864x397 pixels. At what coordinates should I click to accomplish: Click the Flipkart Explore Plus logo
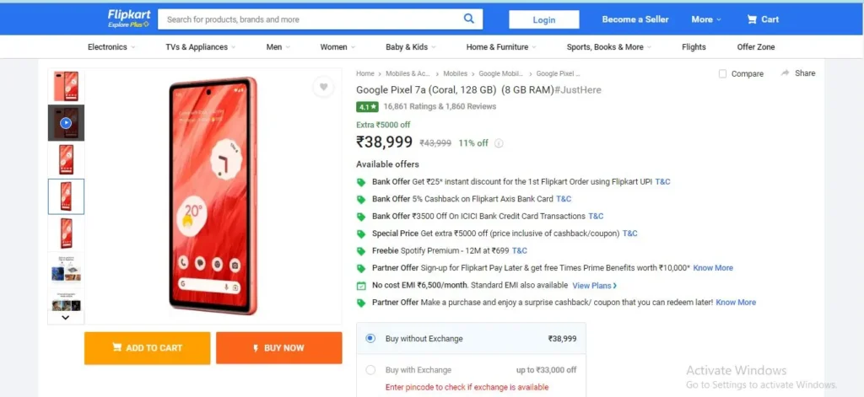coord(127,19)
